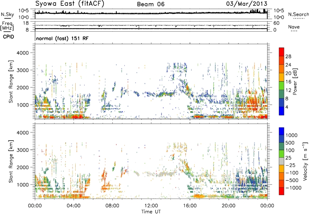Click 'Slant Range [km]' label of velocity panel

pyautogui.click(x=11, y=161)
